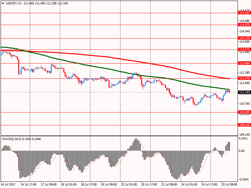Click the green moving average line's right end
The image size is (251, 188).
(229, 89)
